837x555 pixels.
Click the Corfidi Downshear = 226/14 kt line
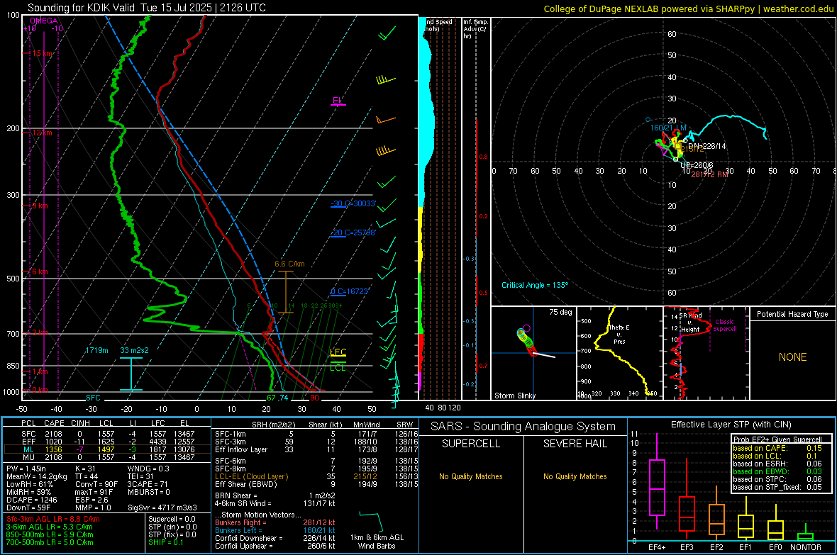click(275, 539)
